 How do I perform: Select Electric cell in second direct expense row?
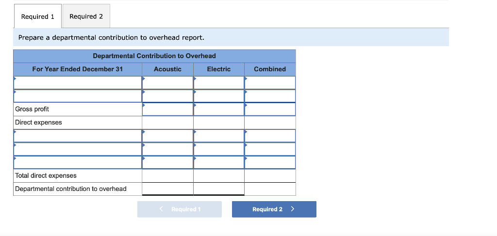219,149
